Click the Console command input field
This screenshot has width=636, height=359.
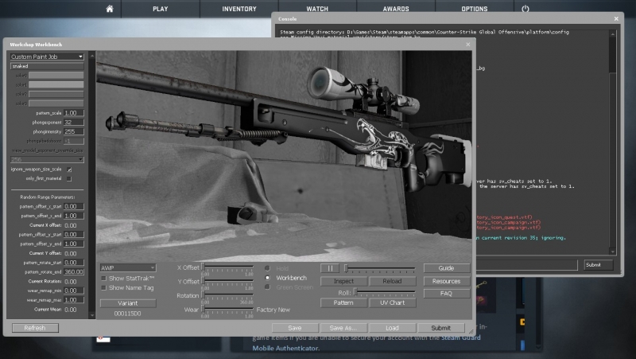(525, 265)
